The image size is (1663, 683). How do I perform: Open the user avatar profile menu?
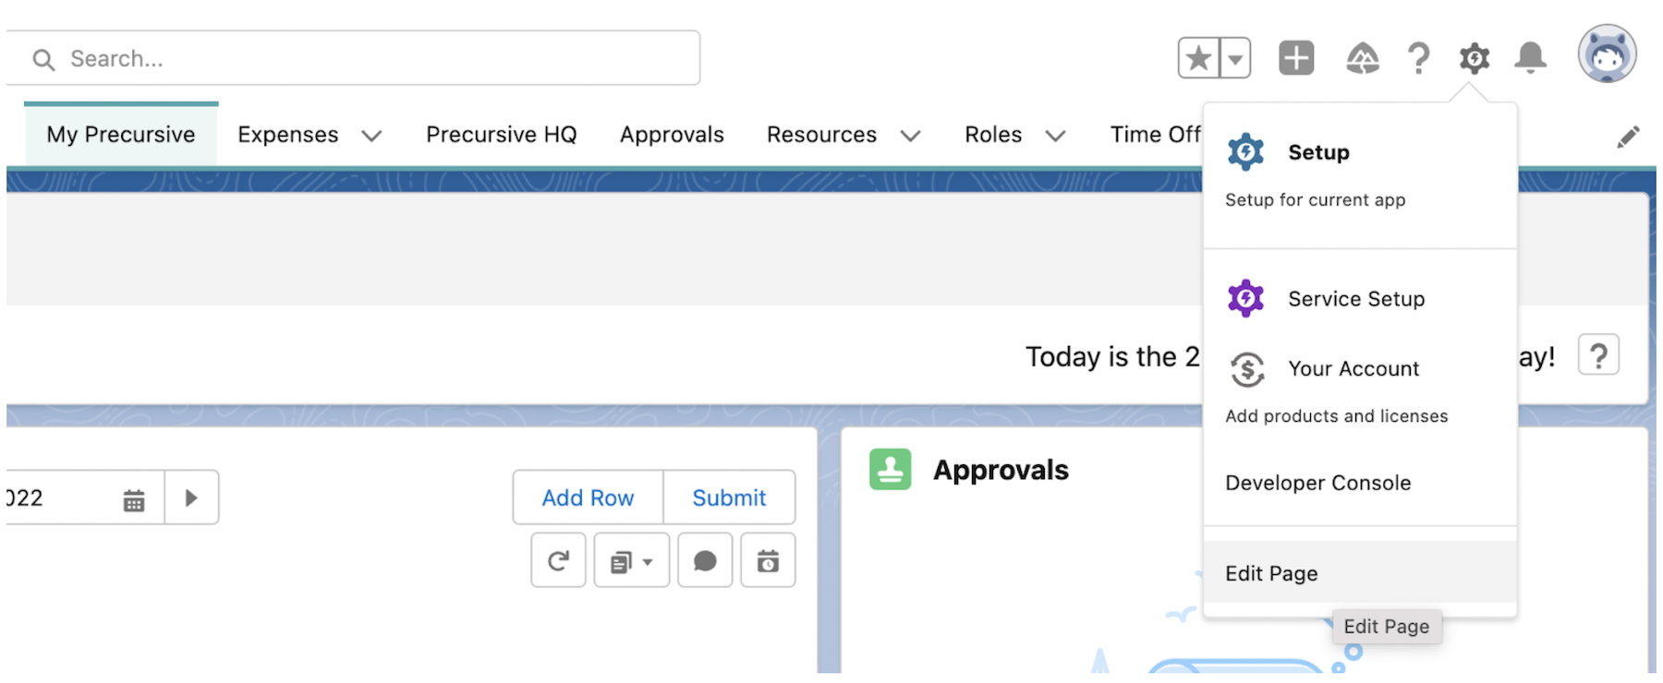pos(1607,54)
